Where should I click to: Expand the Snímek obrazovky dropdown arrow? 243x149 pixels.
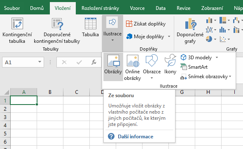pyautogui.click(x=230, y=77)
